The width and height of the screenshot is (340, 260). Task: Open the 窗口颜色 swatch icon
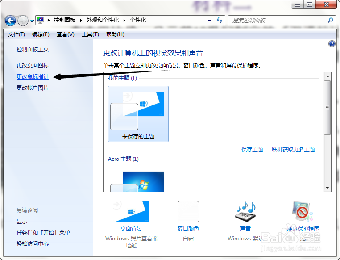(x=188, y=212)
